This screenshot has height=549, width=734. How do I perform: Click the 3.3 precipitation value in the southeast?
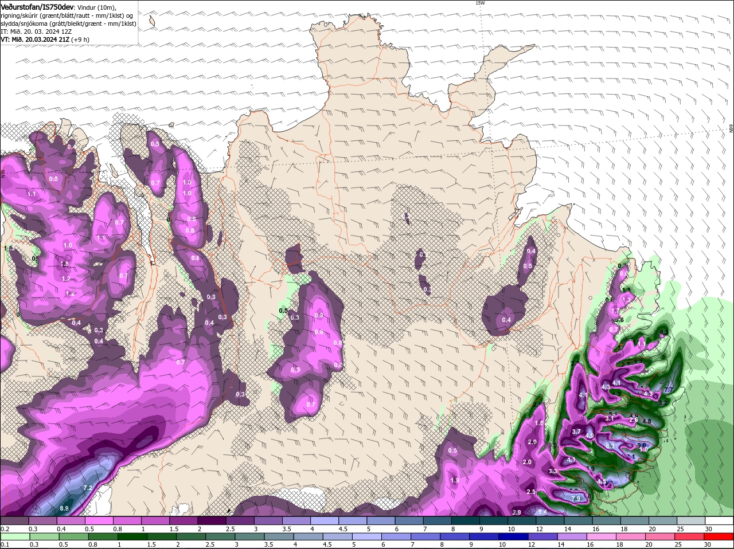pos(553,471)
